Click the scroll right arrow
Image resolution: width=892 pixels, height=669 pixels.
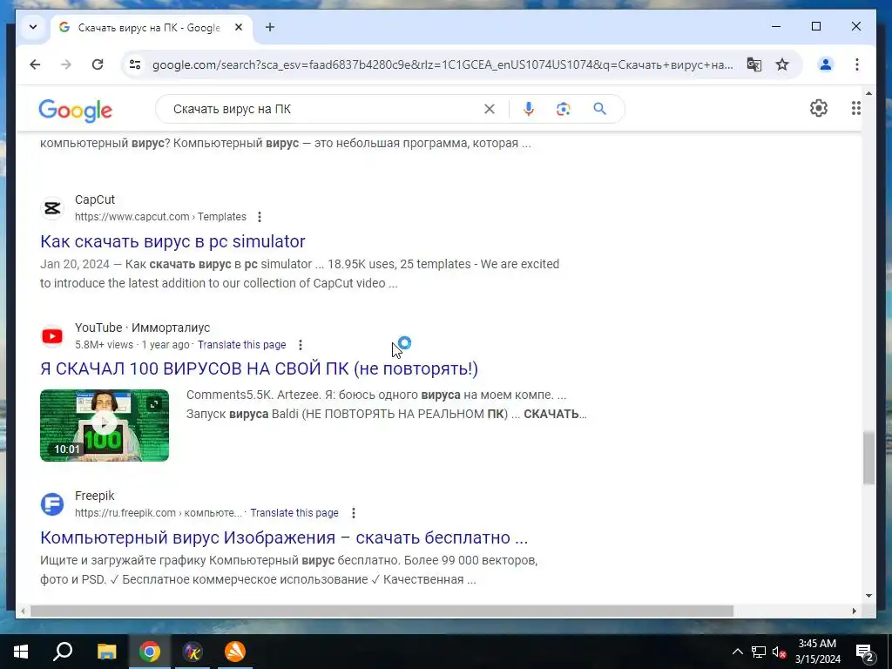coord(854,611)
